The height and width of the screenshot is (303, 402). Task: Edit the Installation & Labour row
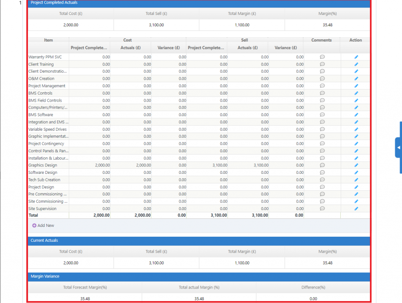pyautogui.click(x=356, y=158)
